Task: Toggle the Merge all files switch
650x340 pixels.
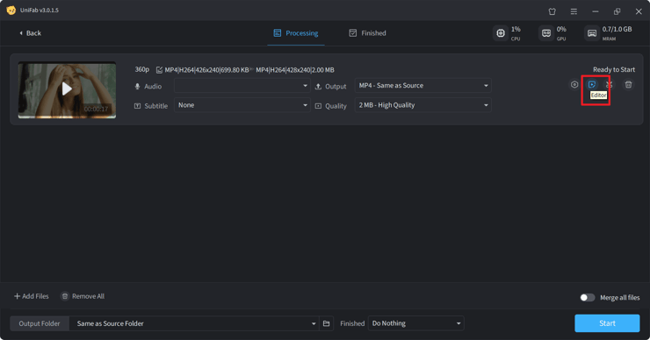Action: [587, 297]
